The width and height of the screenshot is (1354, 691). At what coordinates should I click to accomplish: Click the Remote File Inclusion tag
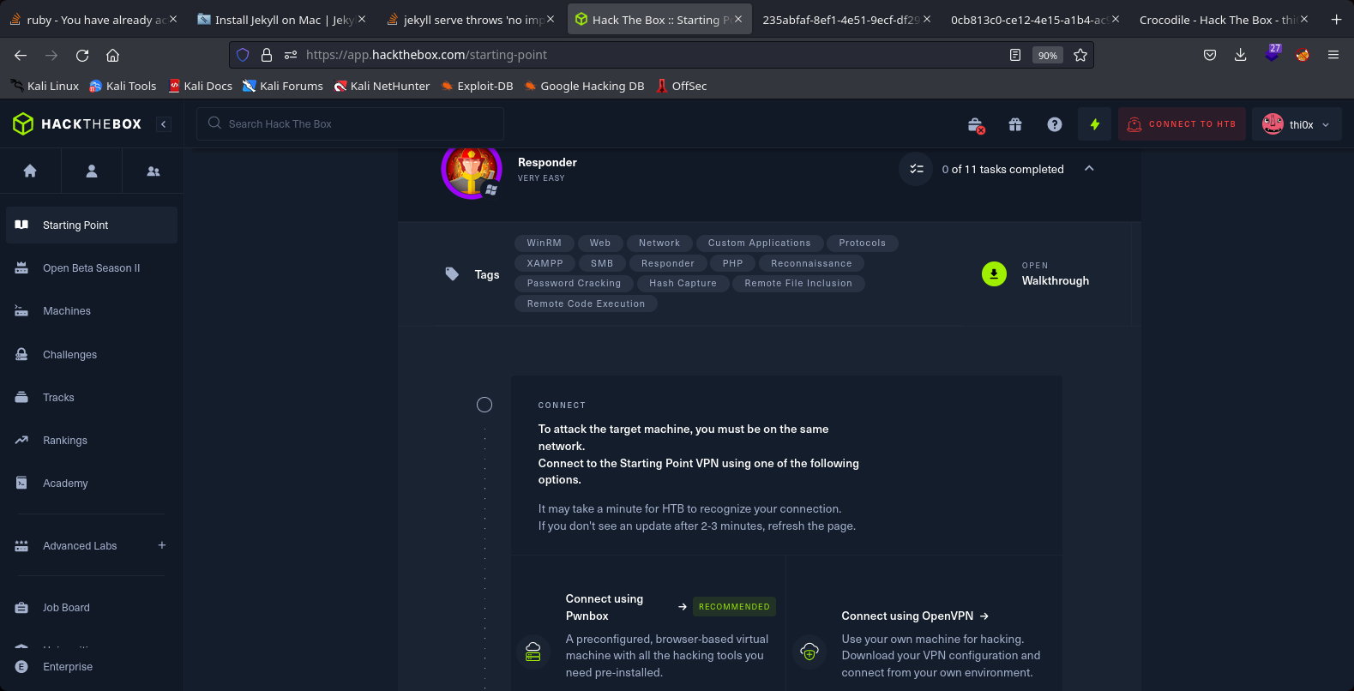point(798,284)
